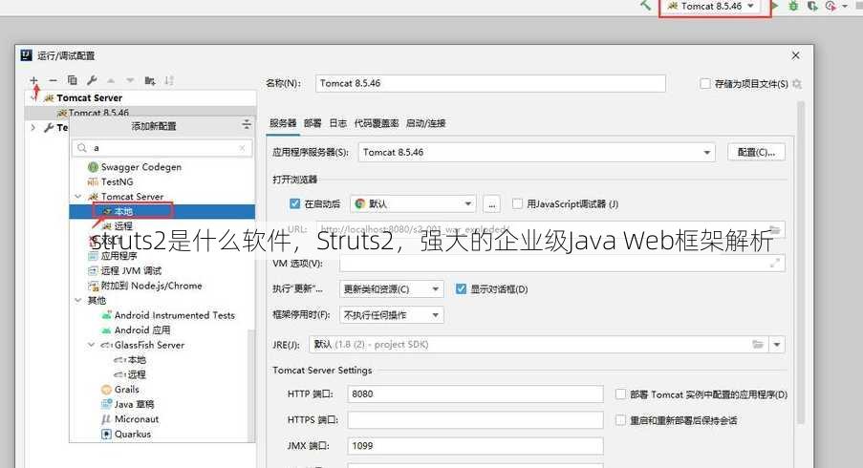
Task: Open the 不执行任何操作 frame deactivation dropdown
Action: (x=391, y=315)
